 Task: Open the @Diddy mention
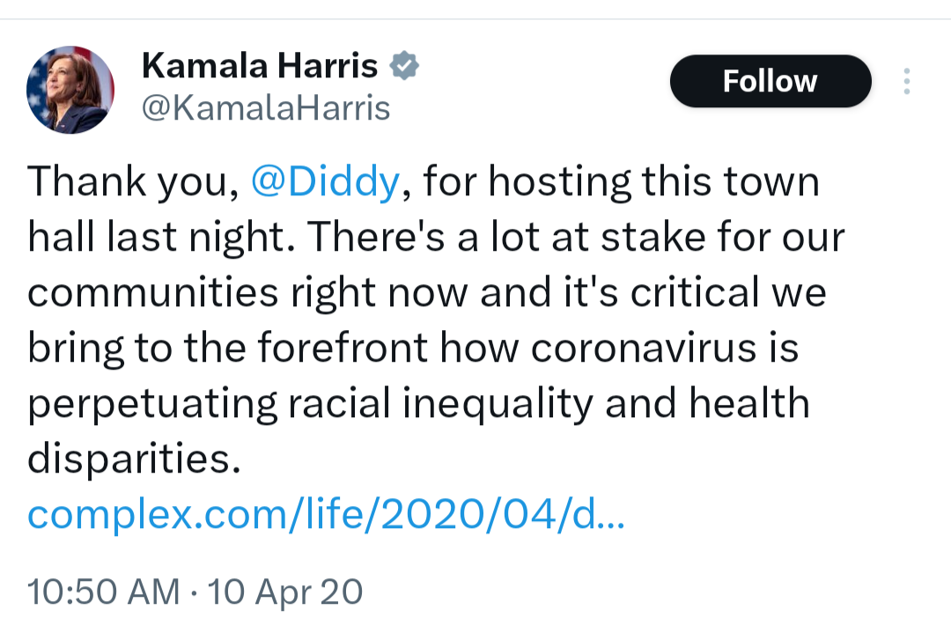pyautogui.click(x=325, y=181)
